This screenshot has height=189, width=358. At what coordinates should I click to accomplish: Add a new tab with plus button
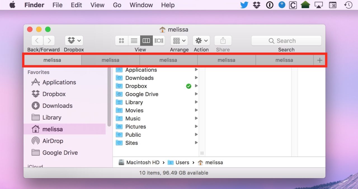click(x=320, y=60)
